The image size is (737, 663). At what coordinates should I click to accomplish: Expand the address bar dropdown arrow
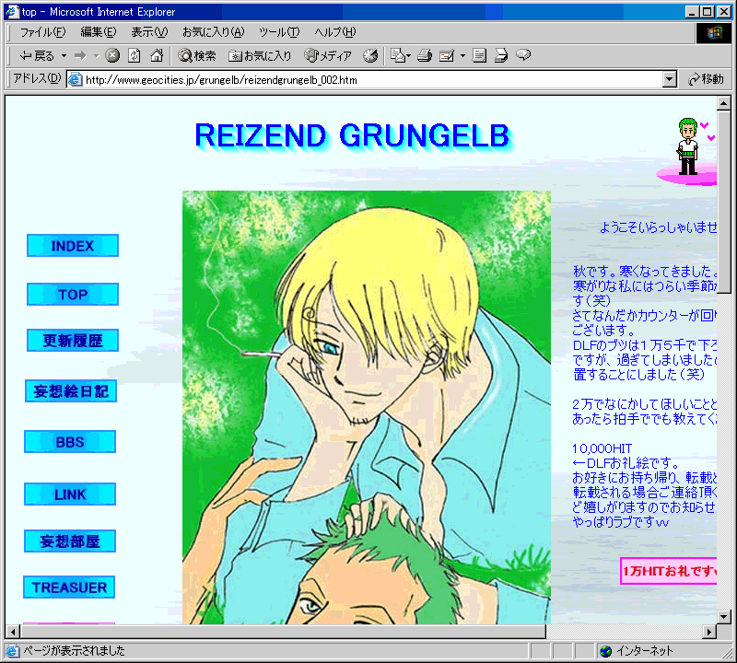[670, 79]
